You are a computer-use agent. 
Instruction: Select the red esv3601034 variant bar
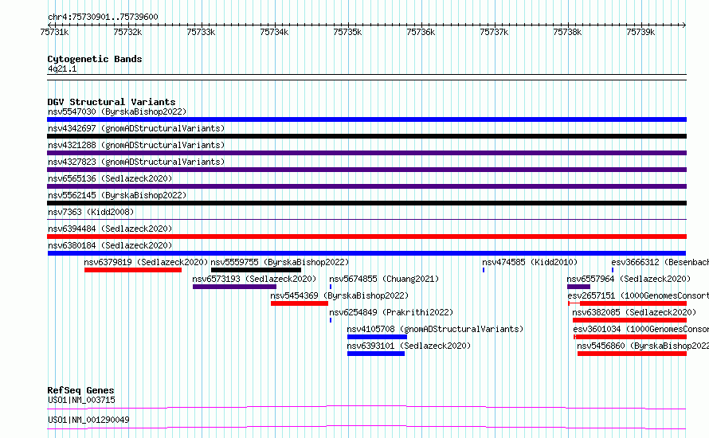click(x=630, y=337)
